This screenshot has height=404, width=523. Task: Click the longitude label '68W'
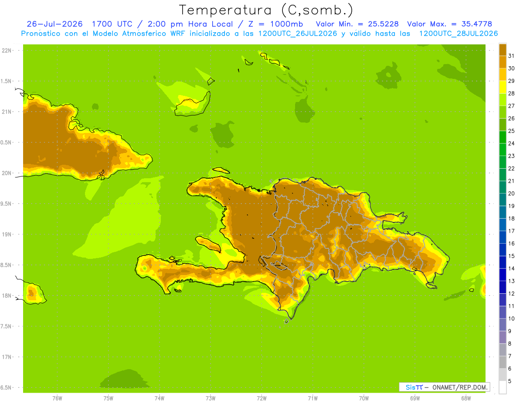pyautogui.click(x=466, y=398)
